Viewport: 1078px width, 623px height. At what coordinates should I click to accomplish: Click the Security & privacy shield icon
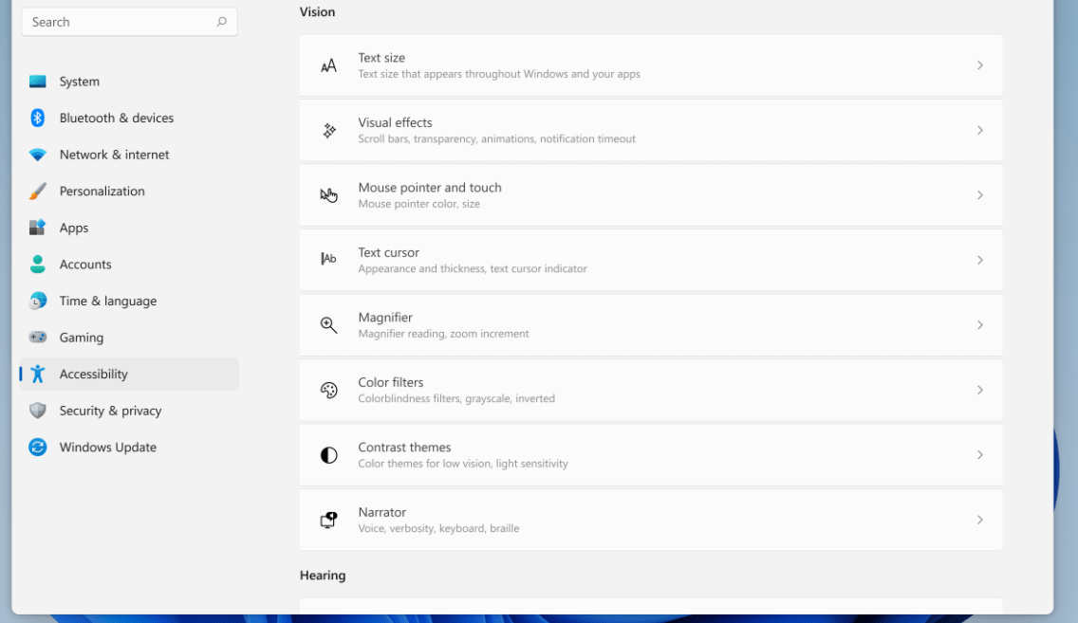tap(38, 411)
